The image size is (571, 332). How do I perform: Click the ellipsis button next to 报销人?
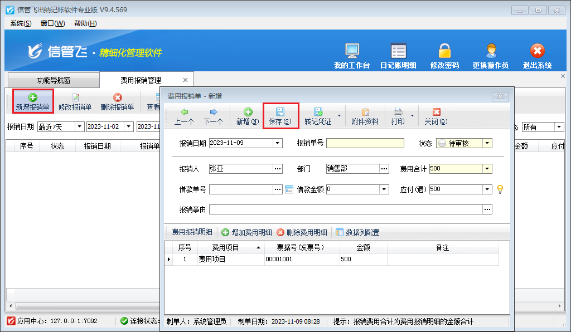[x=278, y=169]
